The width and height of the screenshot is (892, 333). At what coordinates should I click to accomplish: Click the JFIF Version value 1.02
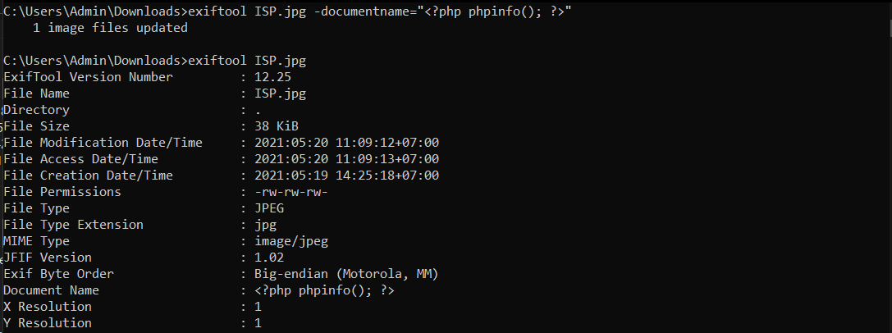click(268, 258)
